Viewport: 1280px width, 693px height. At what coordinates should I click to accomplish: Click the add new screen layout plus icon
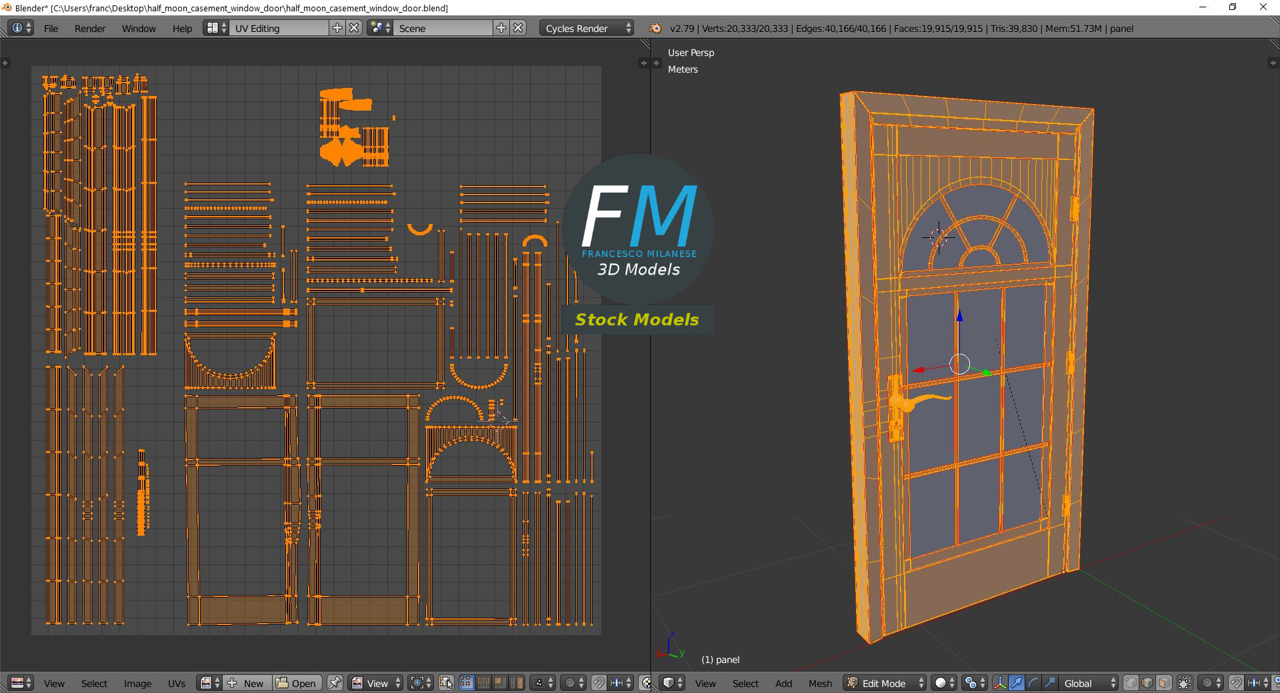click(x=337, y=28)
